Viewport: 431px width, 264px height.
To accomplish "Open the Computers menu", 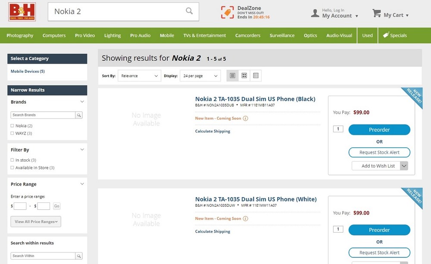I will [x=54, y=35].
